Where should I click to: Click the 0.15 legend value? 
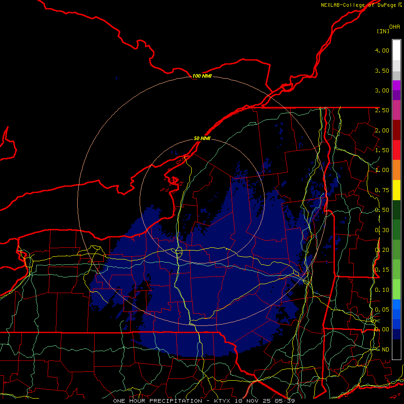pyautogui.click(x=382, y=270)
